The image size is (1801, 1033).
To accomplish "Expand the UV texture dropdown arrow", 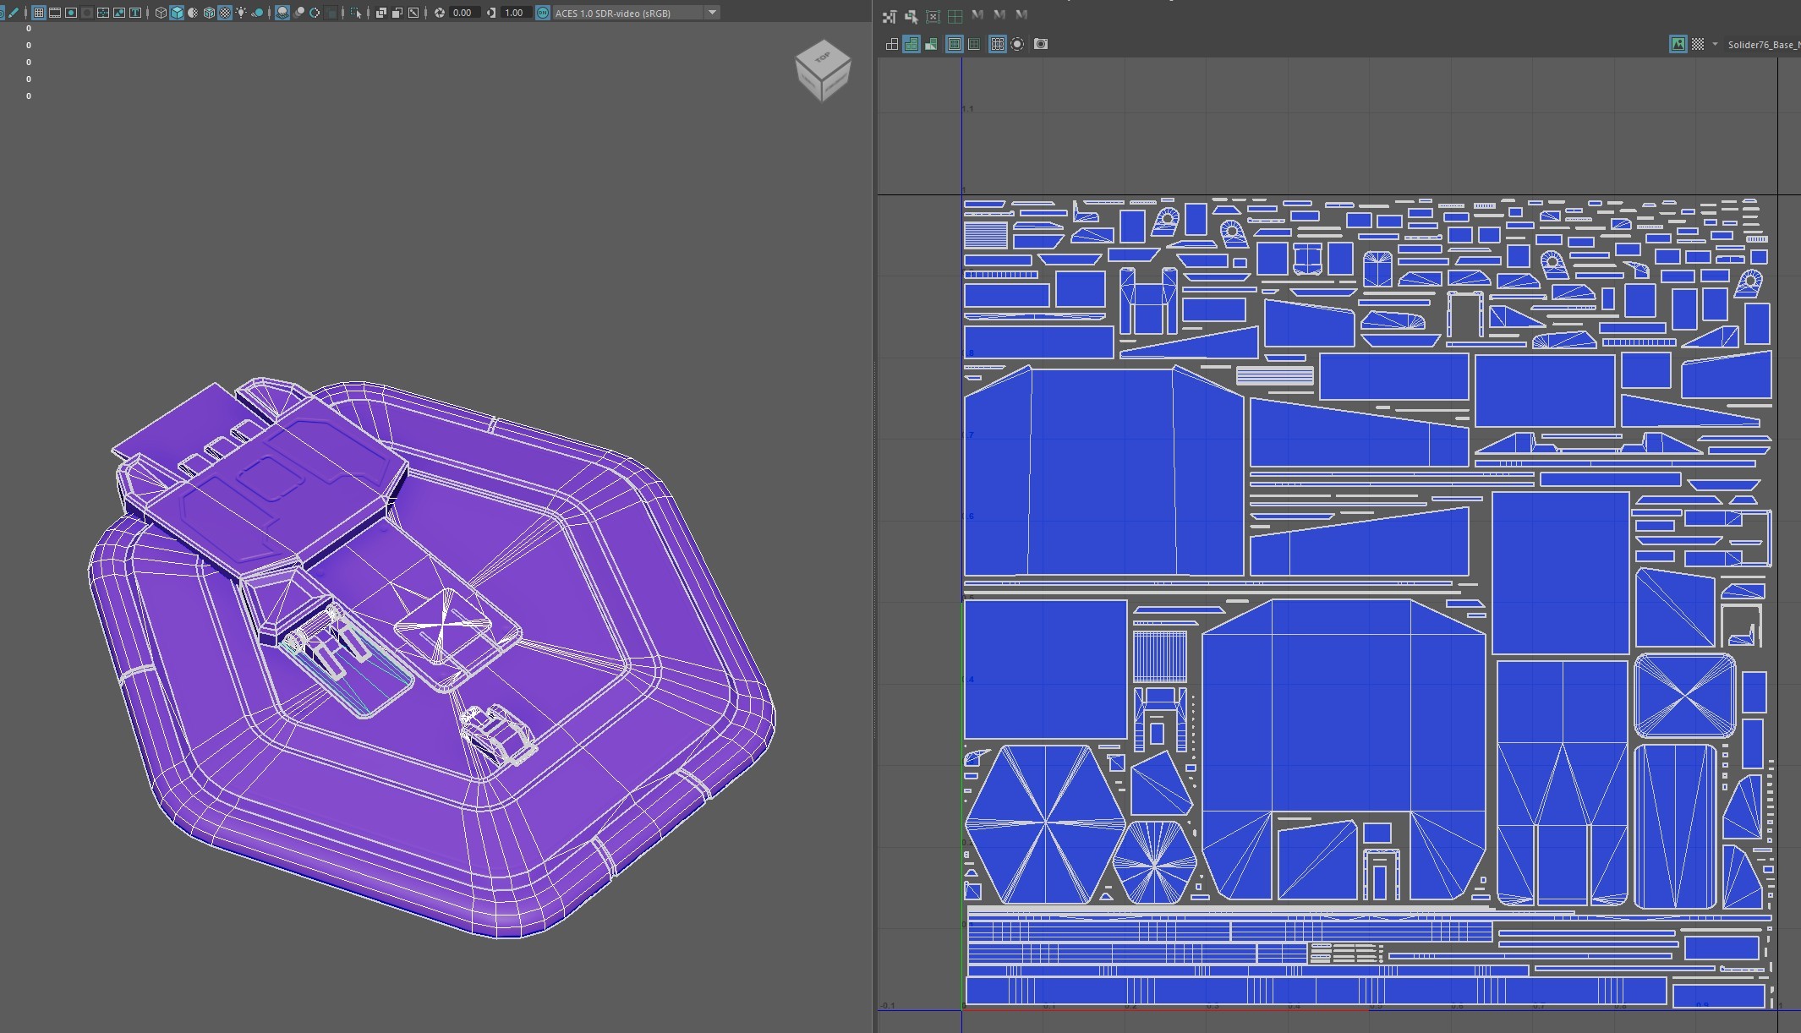I will coord(1715,44).
